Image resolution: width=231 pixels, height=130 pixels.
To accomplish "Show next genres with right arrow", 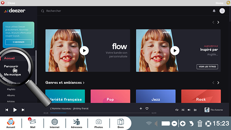I will (x=218, y=83).
